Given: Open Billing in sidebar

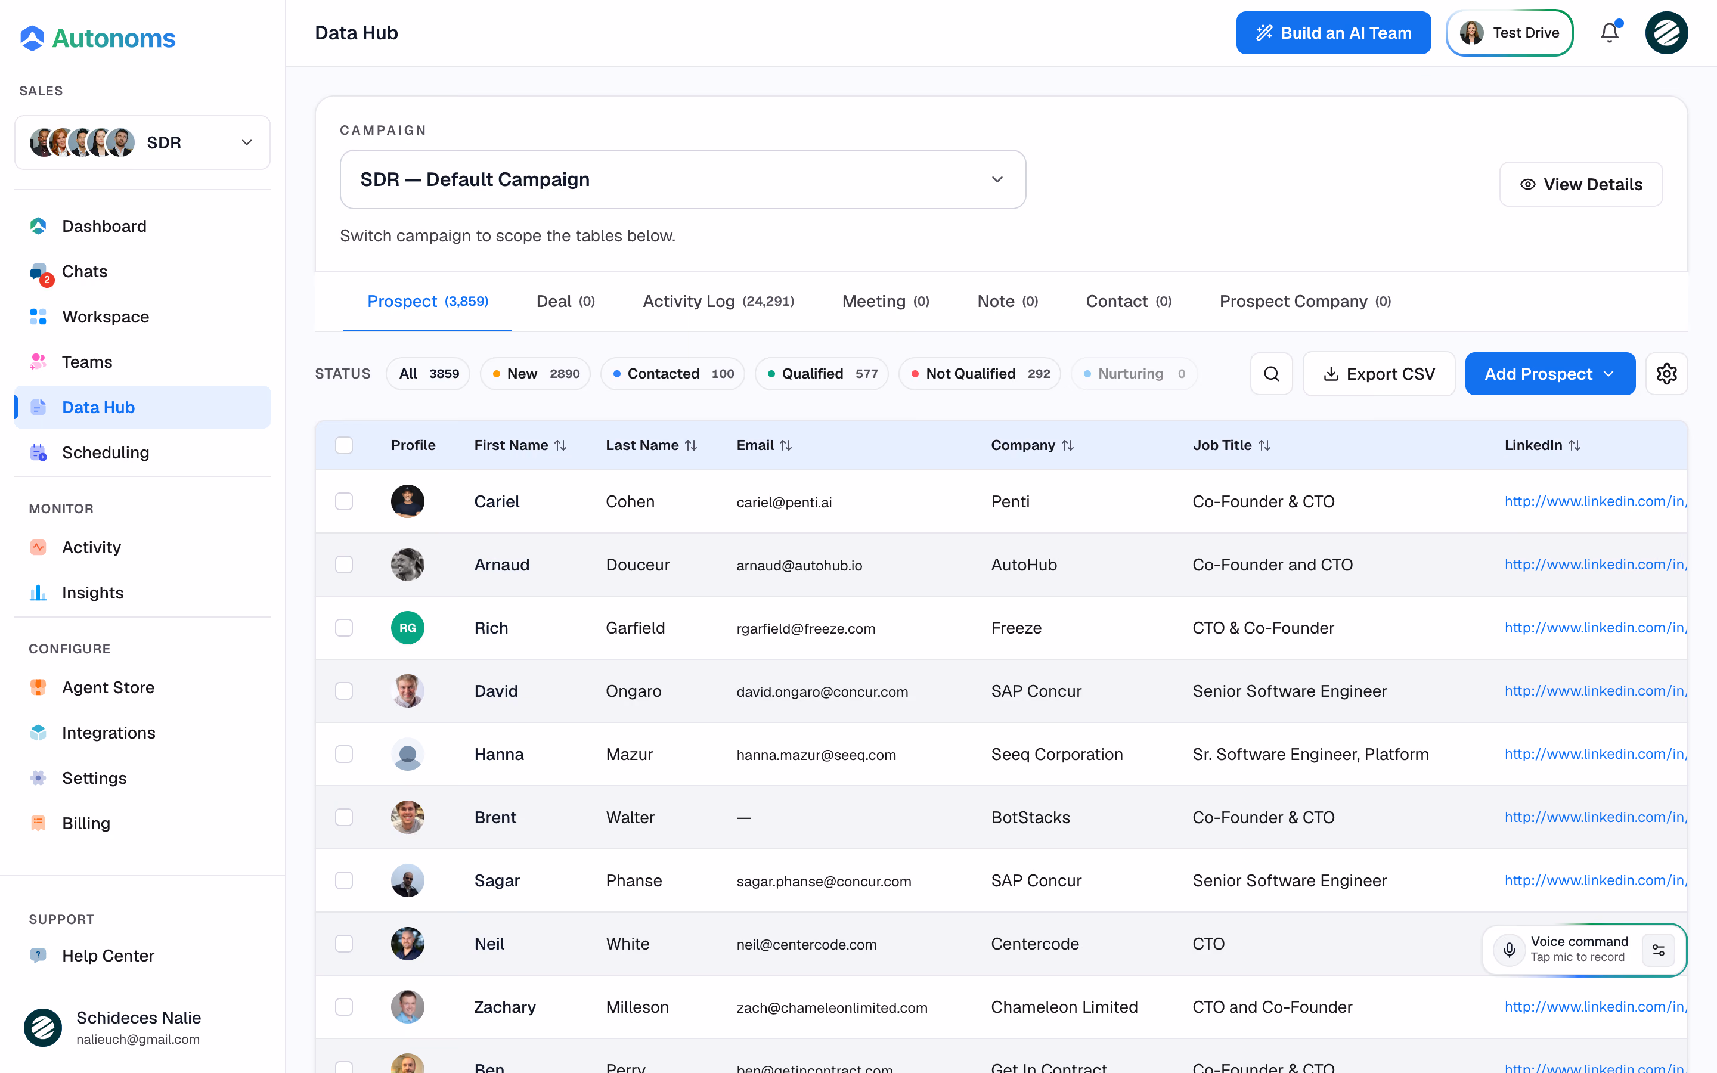Looking at the screenshot, I should pyautogui.click(x=142, y=823).
